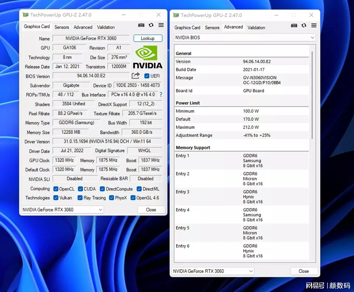Screen dimensions: 354x292
Task: Expand the GPU selector dropdown in left window
Action: point(62,209)
